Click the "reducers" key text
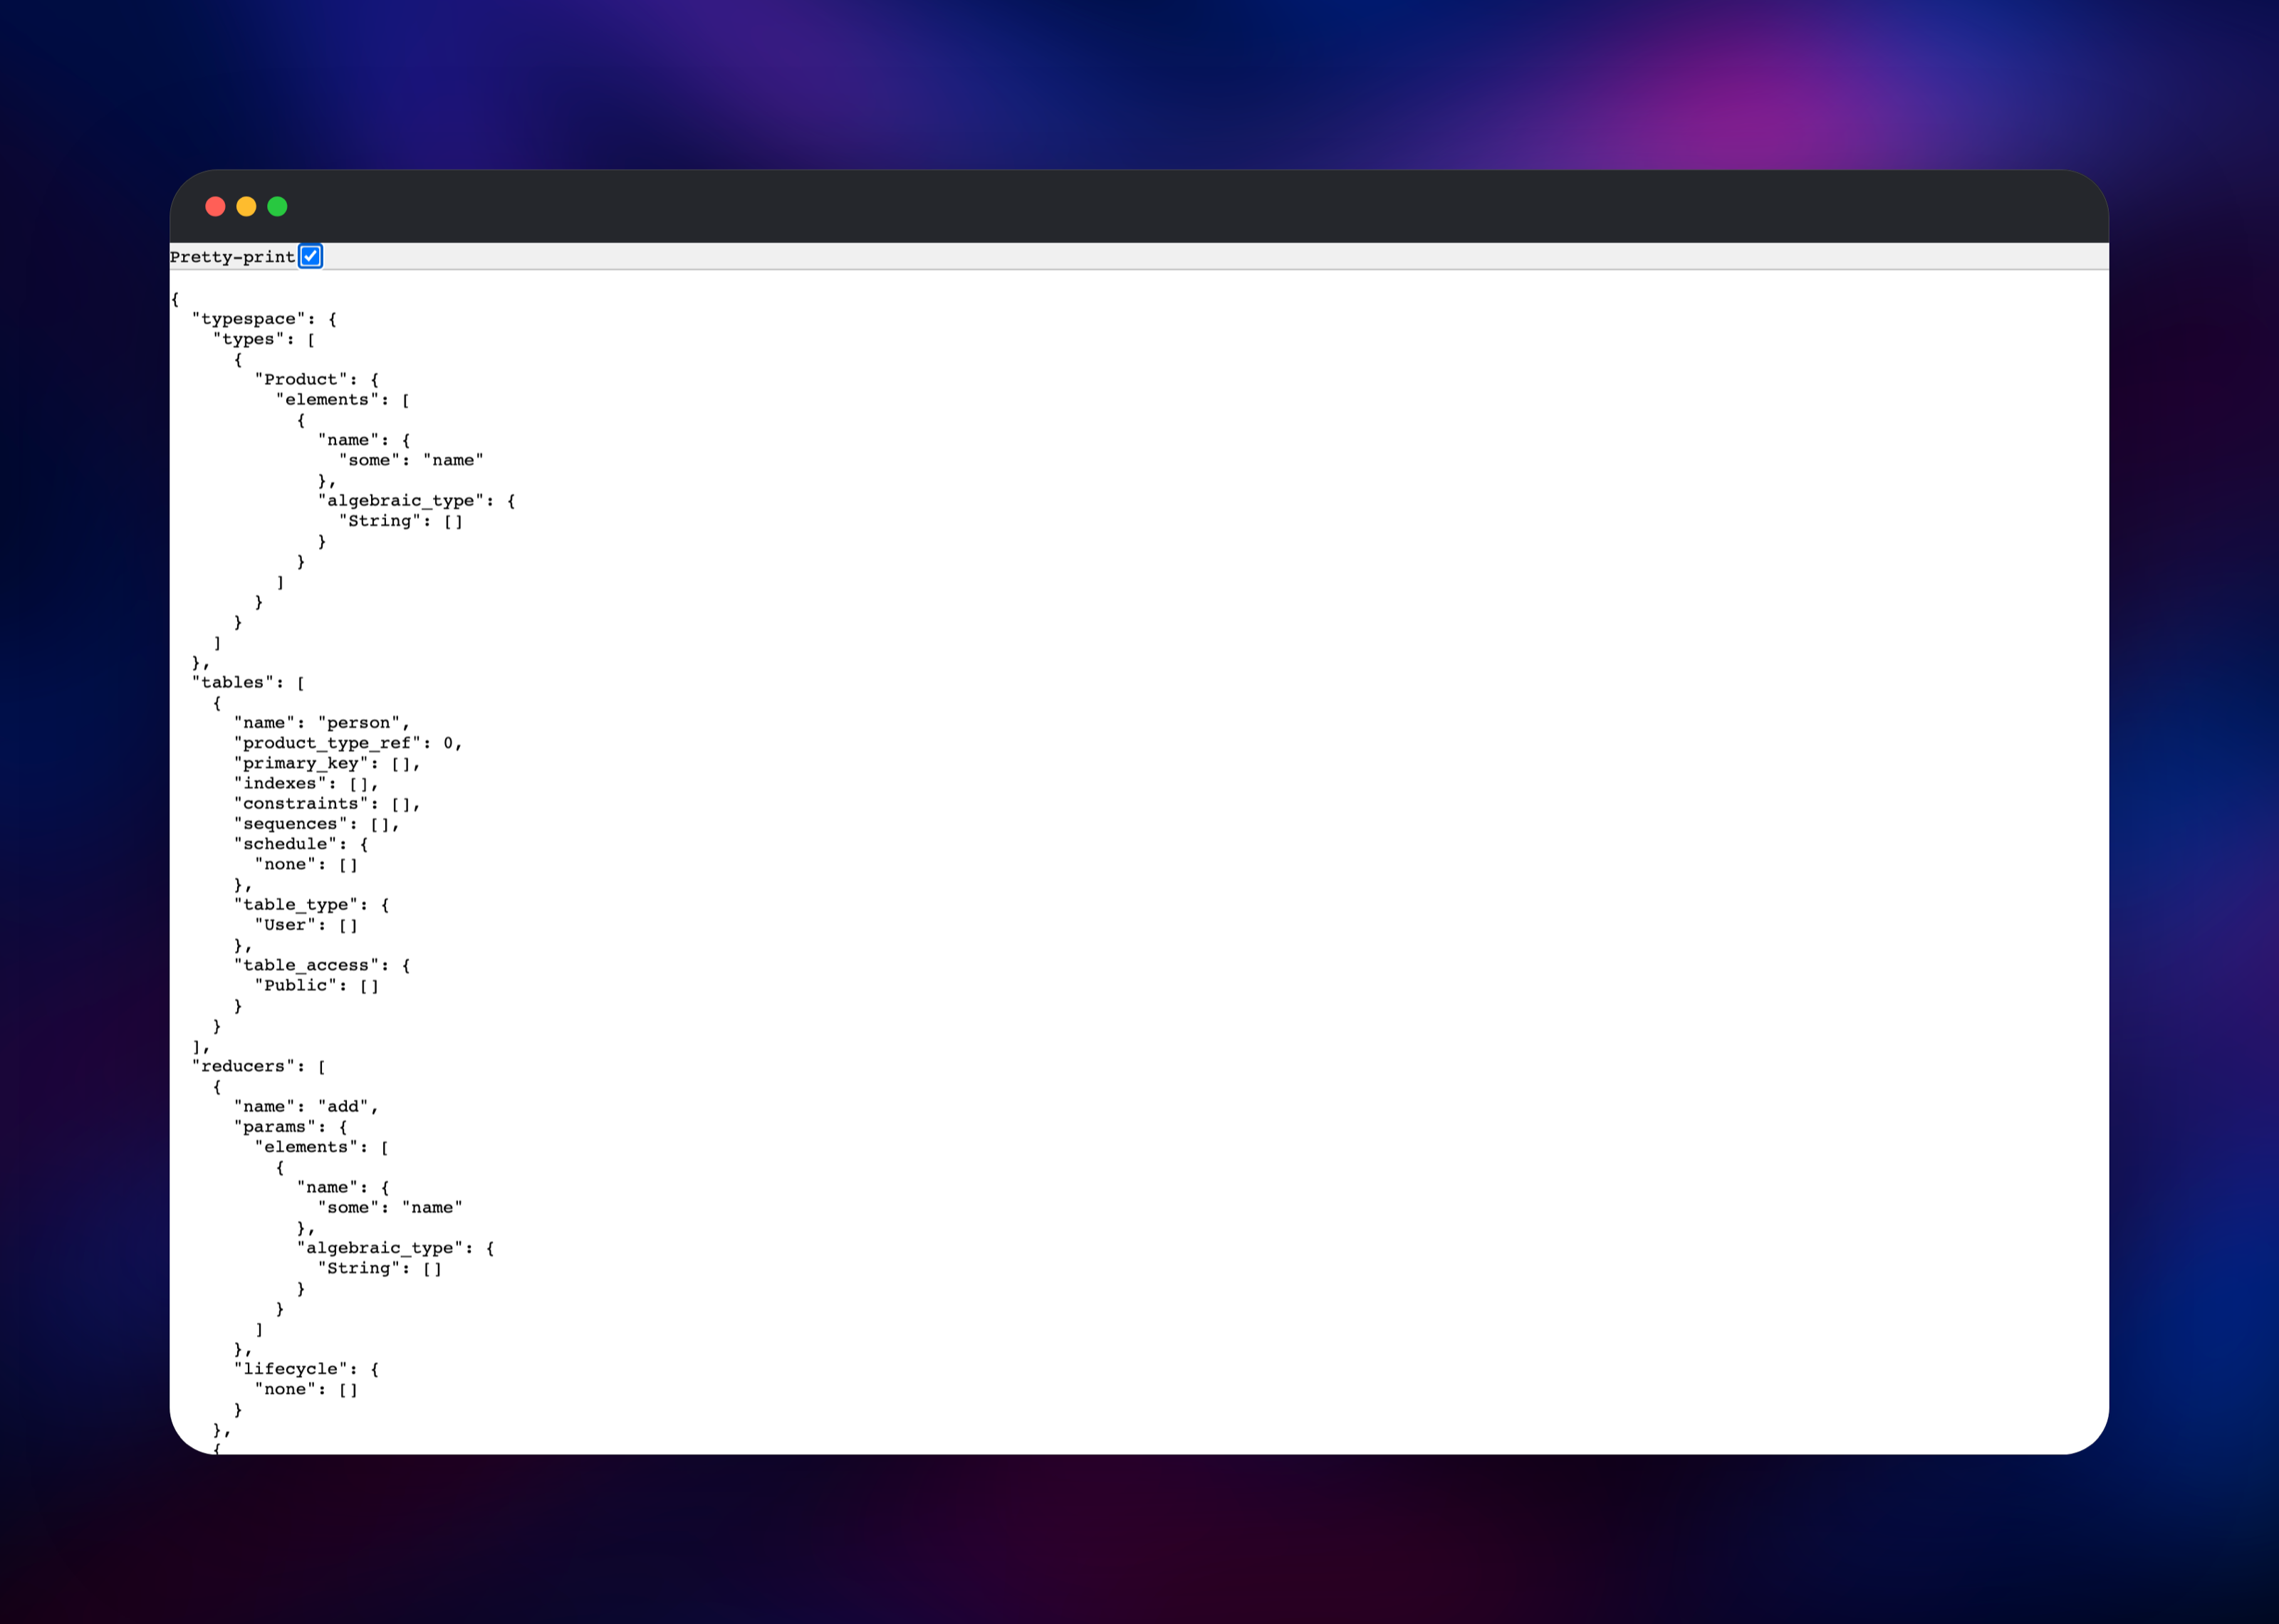2279x1624 pixels. pos(244,1067)
